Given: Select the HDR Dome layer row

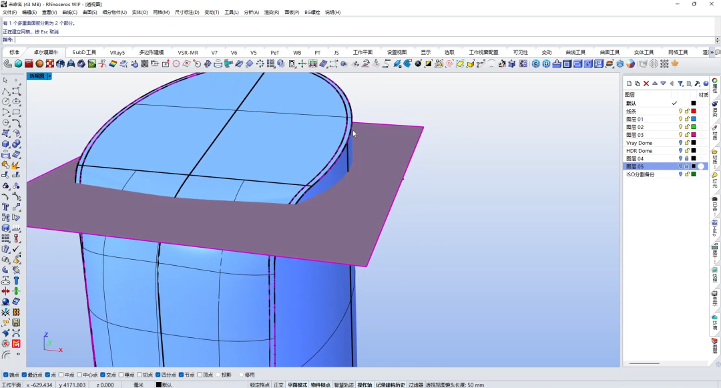Looking at the screenshot, I should click(x=666, y=151).
